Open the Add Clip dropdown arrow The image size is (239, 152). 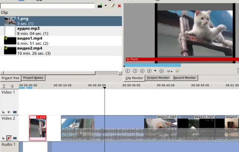(x=106, y=6)
